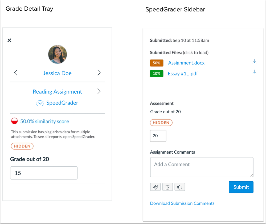This screenshot has height=224, width=266.
Task: Click the green 10% originality badge
Action: tap(157, 74)
